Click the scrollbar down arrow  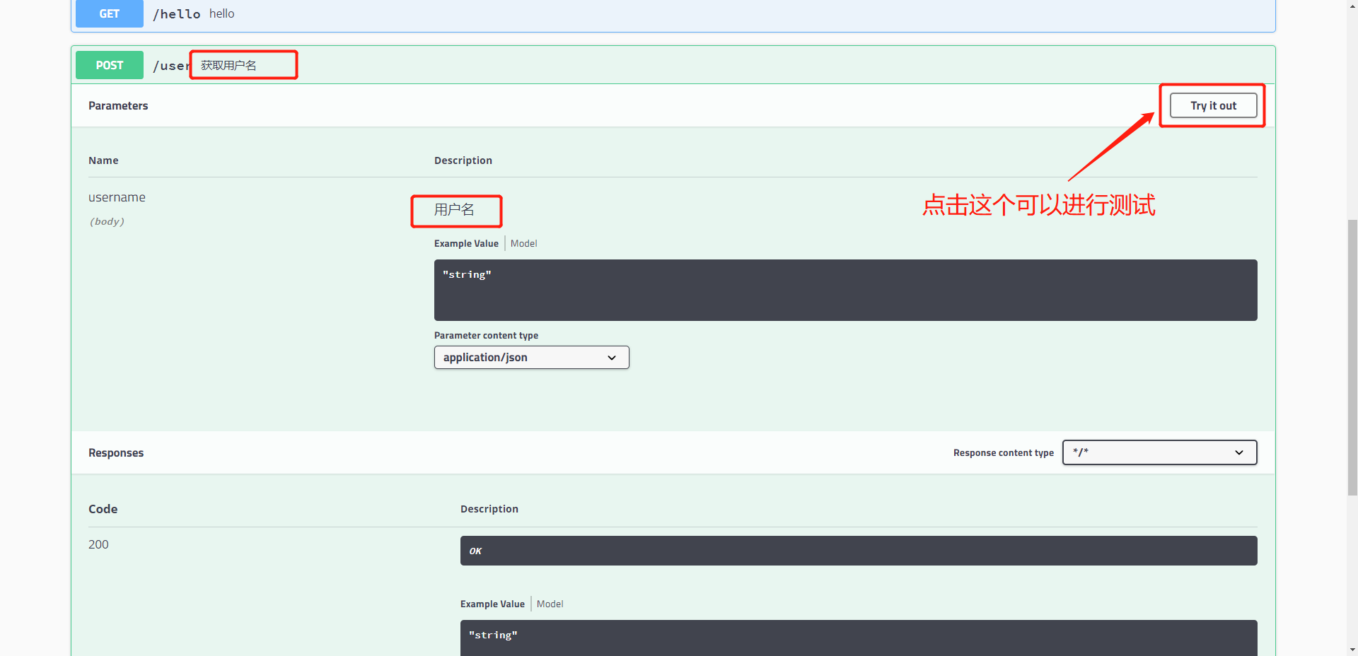coord(1352,650)
